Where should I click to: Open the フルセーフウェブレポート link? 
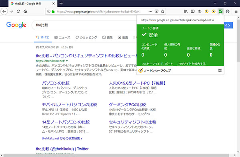tap(157, 64)
